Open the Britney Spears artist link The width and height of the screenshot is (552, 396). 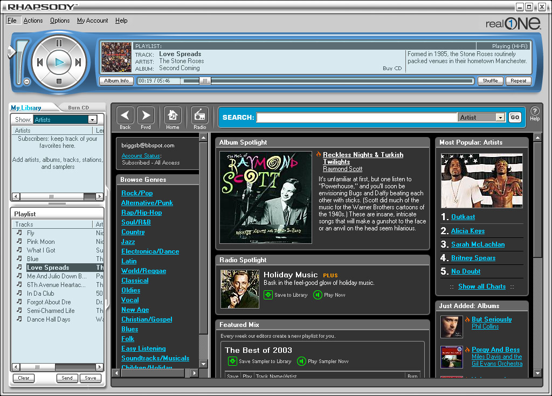pyautogui.click(x=473, y=258)
